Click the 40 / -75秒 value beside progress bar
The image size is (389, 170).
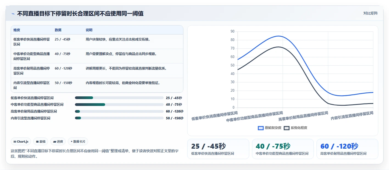[x=174, y=105]
